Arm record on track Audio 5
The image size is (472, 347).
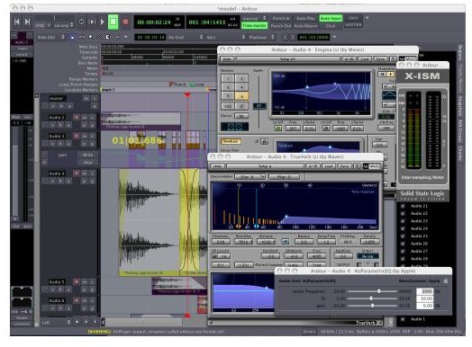pyautogui.click(x=77, y=281)
